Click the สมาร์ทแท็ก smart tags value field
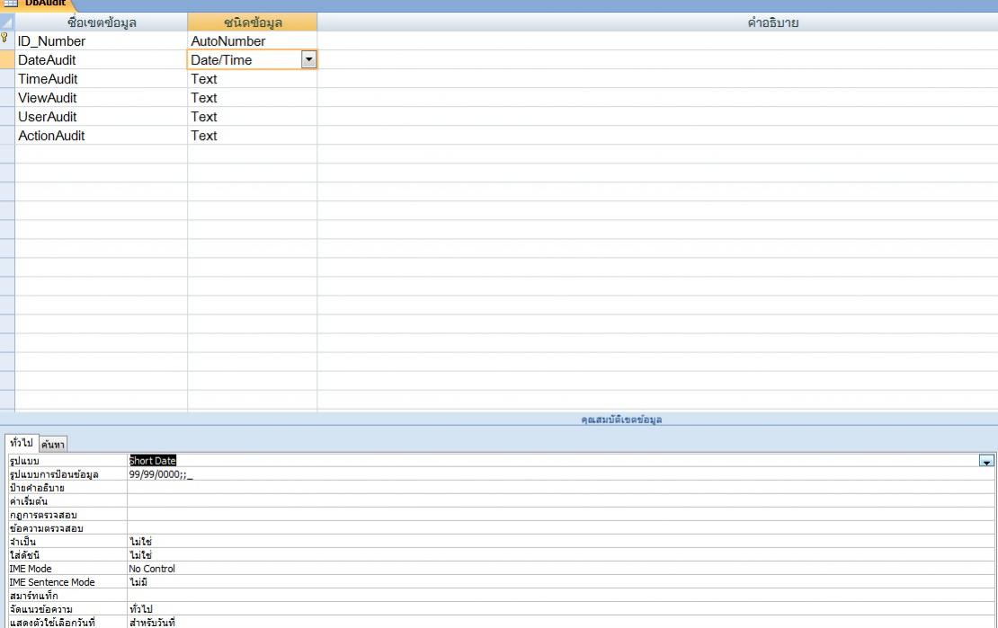Image resolution: width=998 pixels, height=628 pixels. click(x=561, y=596)
